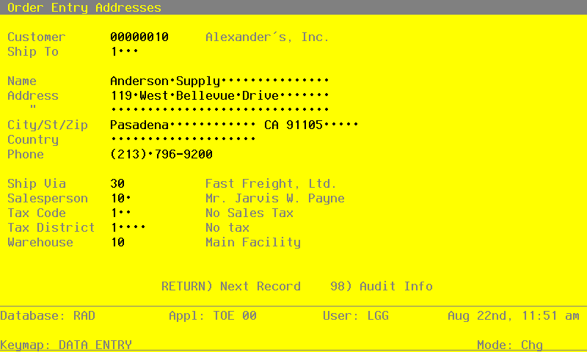Click the Phone label

[26, 154]
